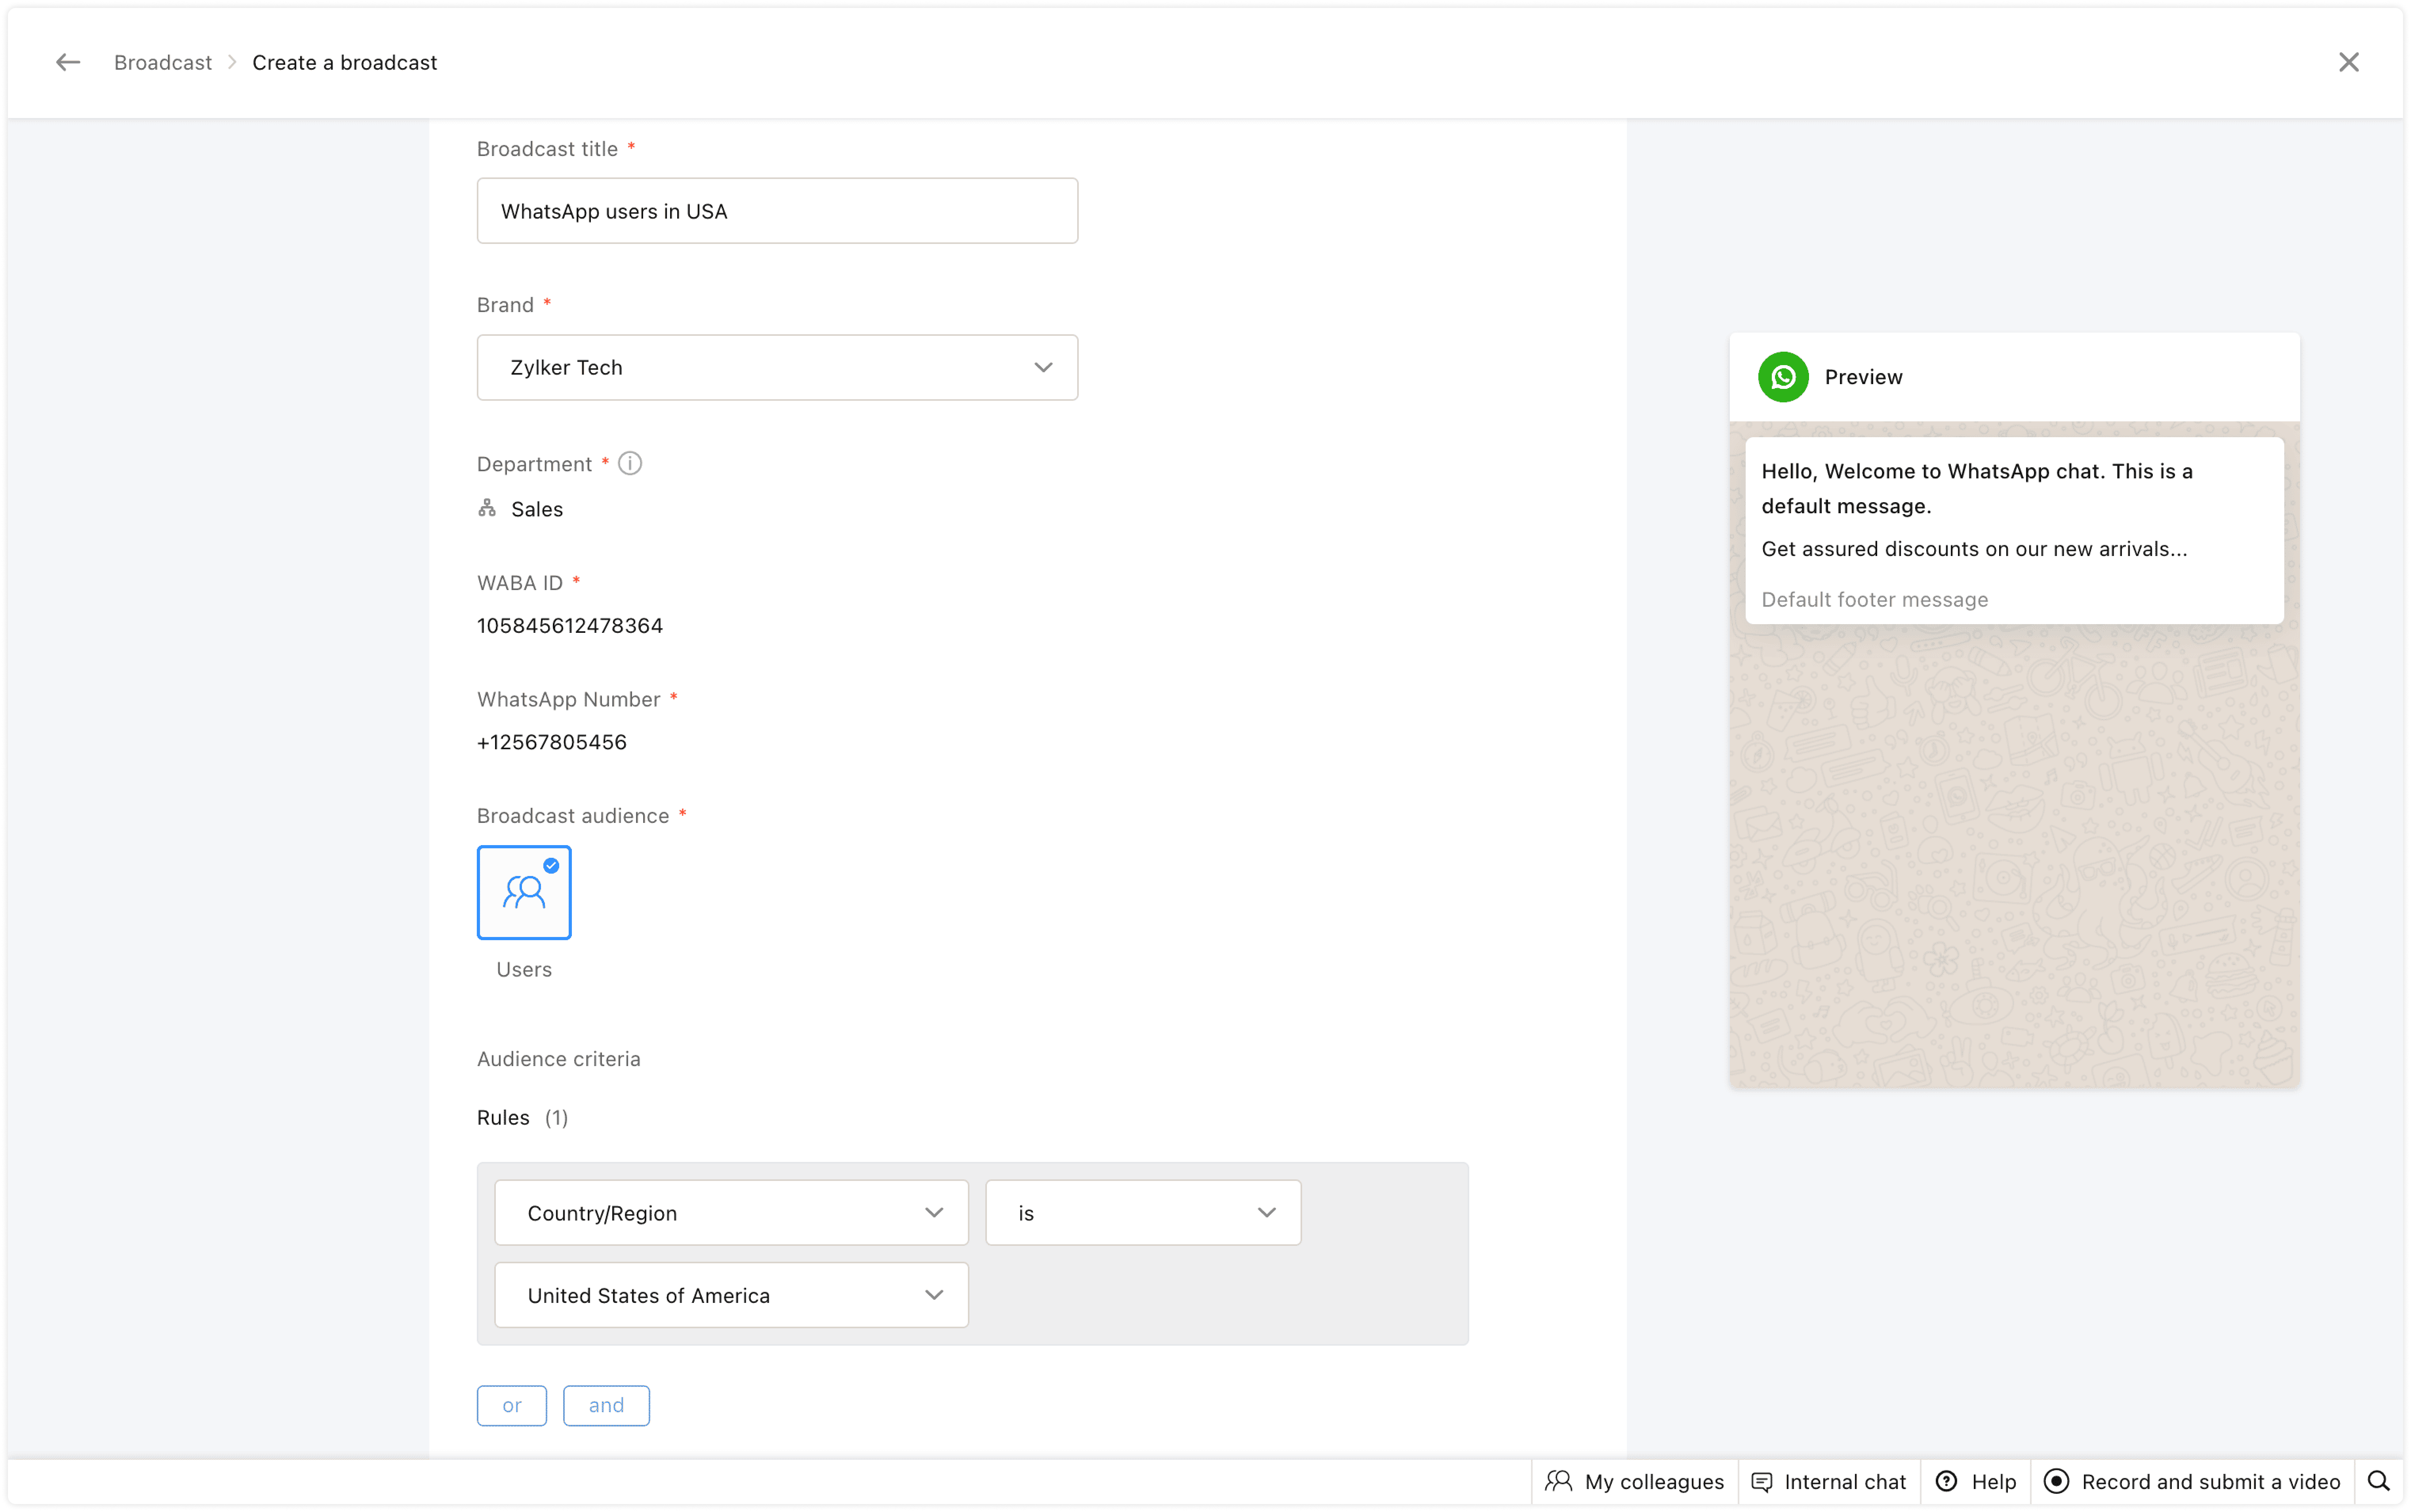The height and width of the screenshot is (1512, 2411).
Task: Click the 'and' rule button
Action: point(606,1405)
